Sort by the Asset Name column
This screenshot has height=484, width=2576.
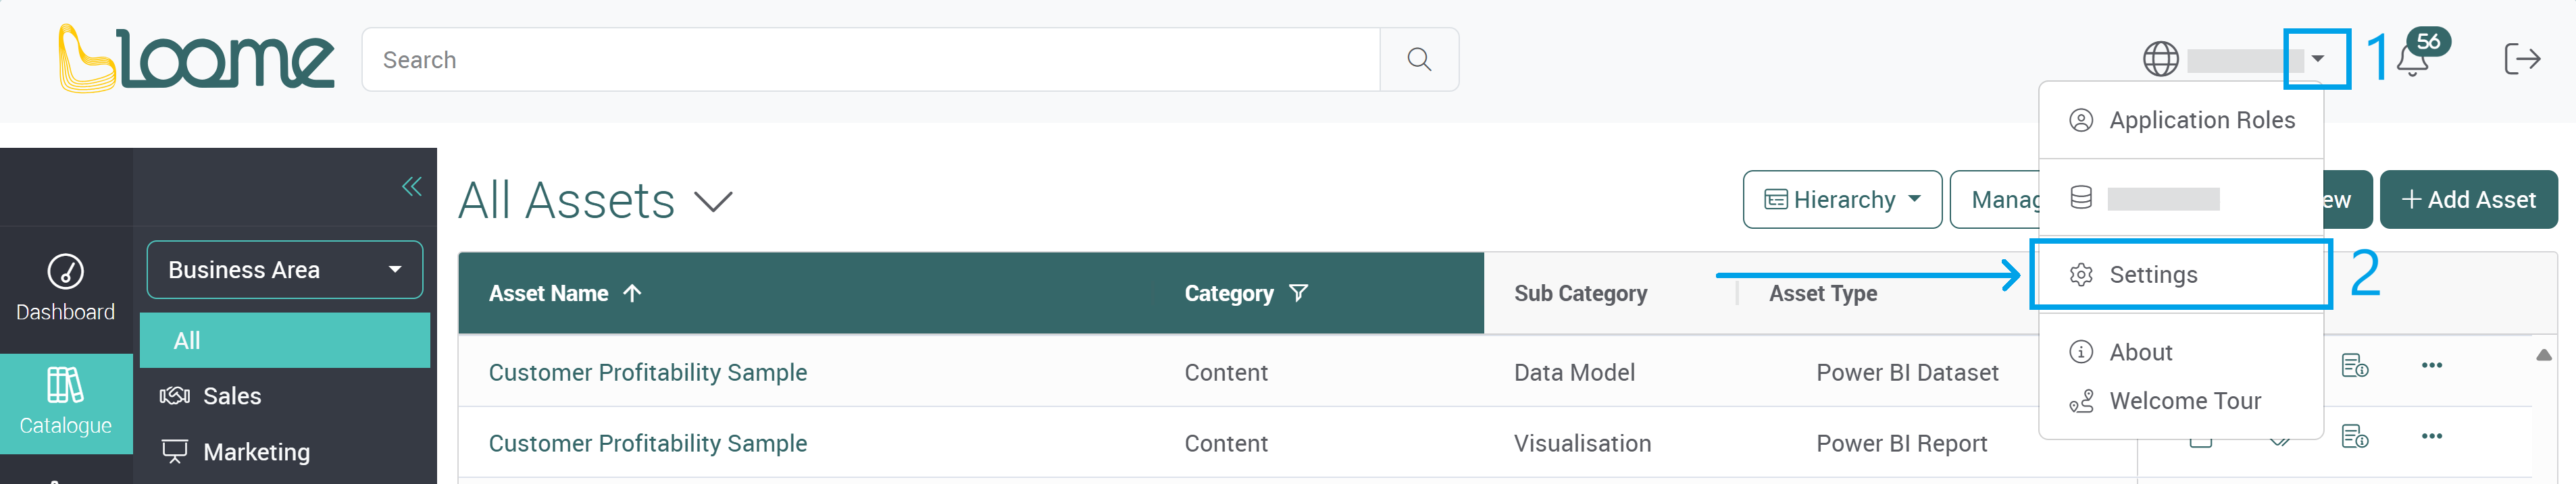548,293
